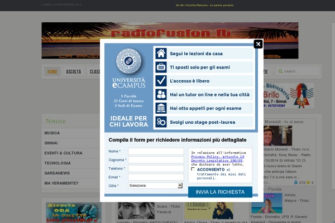This screenshot has height=223, width=335.
Task: Submit with the INVIA LA RICHIESTA button
Action: pyautogui.click(x=220, y=192)
